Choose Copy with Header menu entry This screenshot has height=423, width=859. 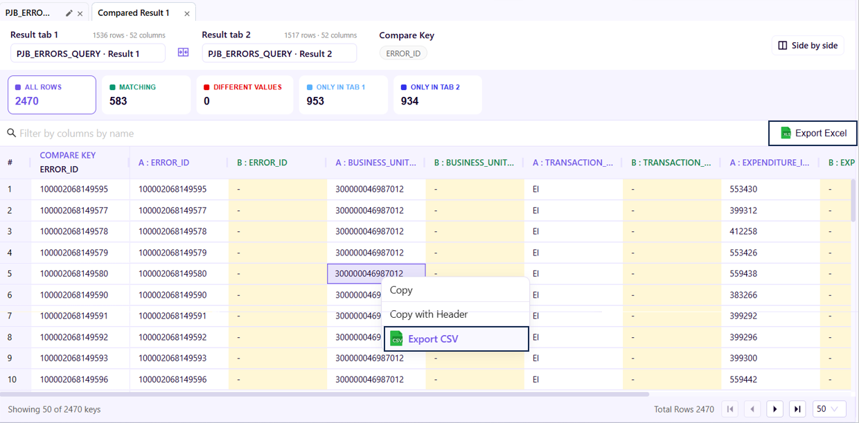click(x=457, y=314)
